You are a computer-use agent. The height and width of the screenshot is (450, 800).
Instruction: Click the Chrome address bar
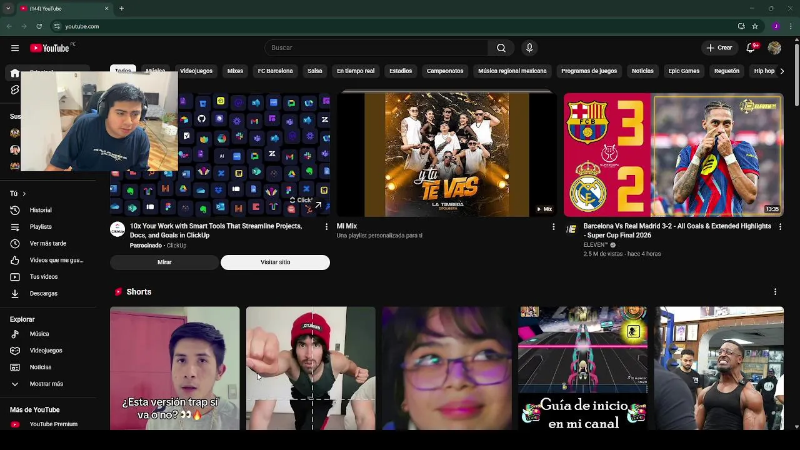(x=394, y=26)
